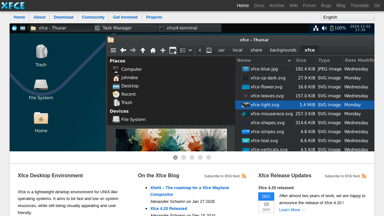
Task: Click the forward arrow in the Thunar toolbar
Action: 133,50
